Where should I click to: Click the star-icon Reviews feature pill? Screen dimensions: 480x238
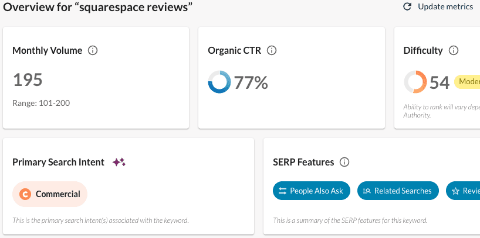(x=464, y=191)
